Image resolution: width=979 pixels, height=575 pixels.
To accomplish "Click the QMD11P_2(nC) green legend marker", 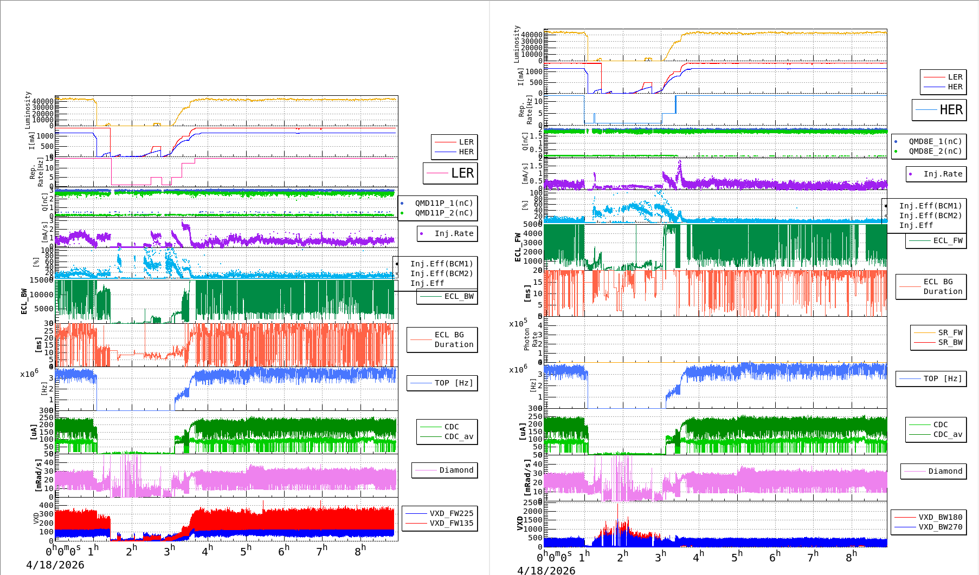I will [402, 213].
